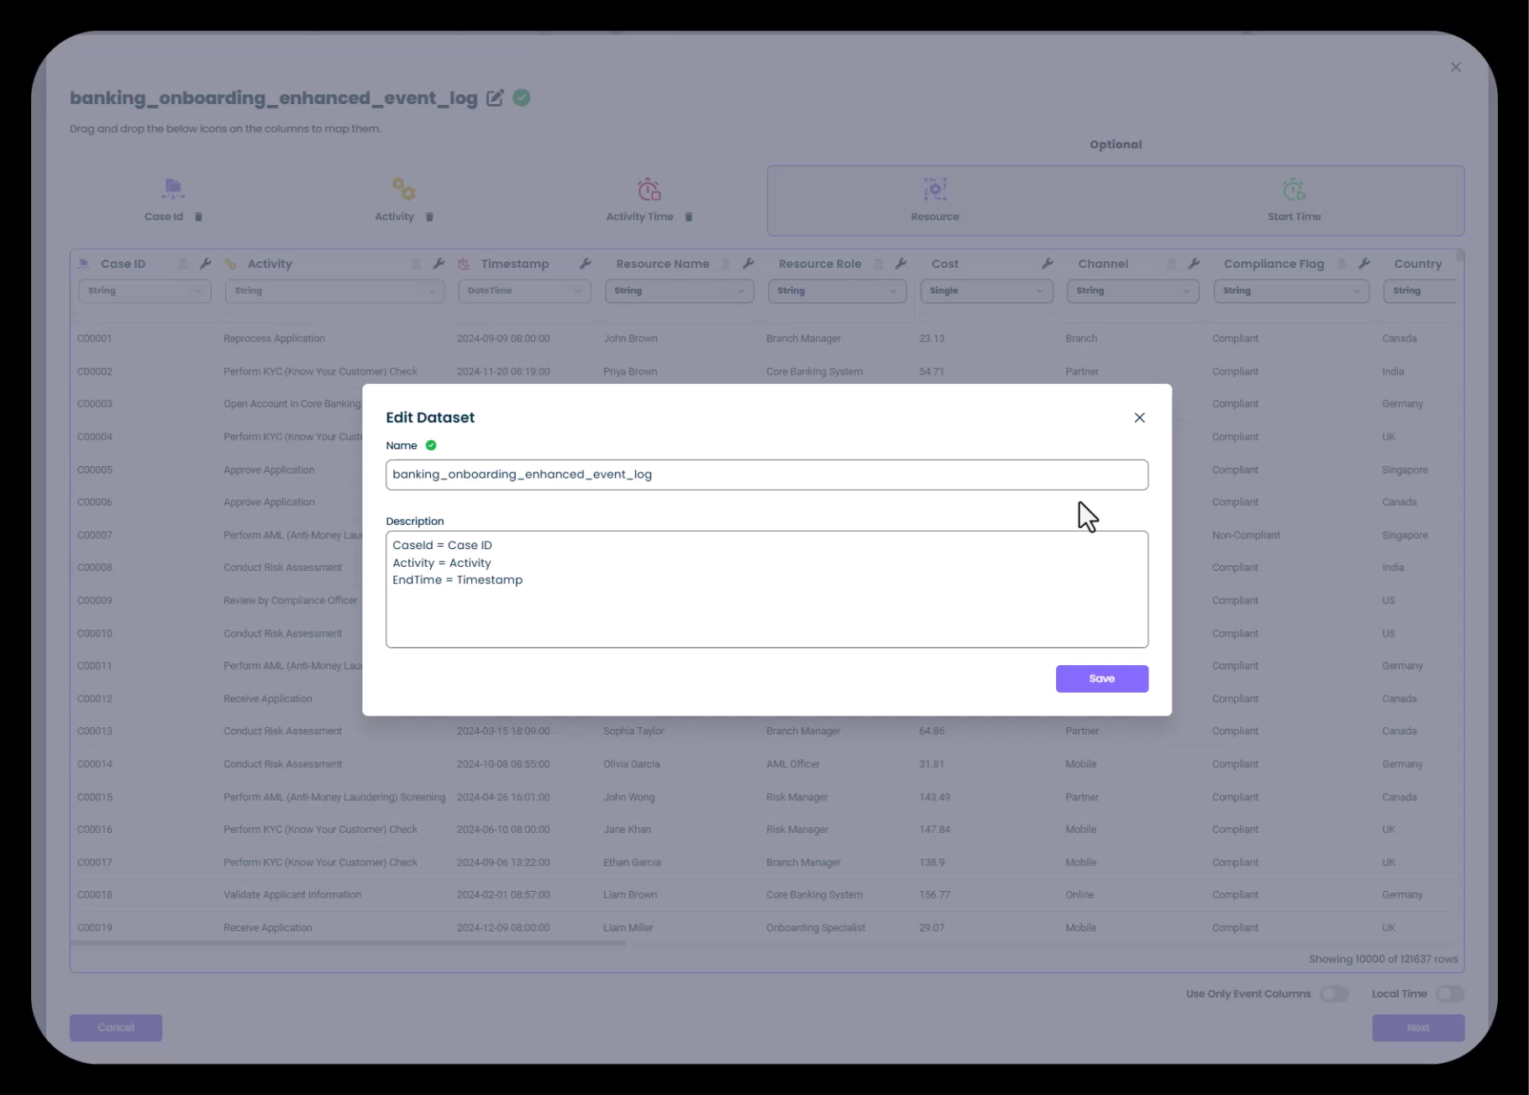Open Case ID column String type dropdown

(x=144, y=291)
